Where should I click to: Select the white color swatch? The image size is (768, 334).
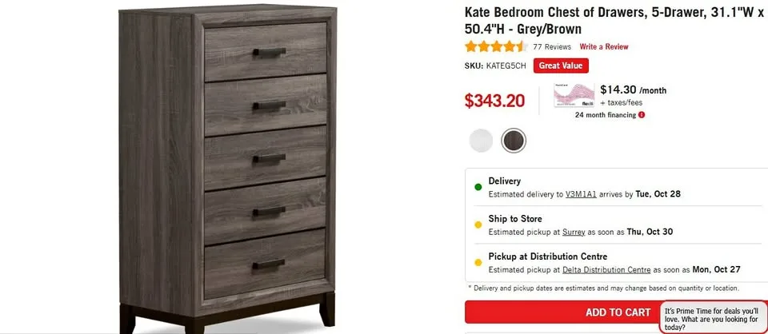[481, 141]
